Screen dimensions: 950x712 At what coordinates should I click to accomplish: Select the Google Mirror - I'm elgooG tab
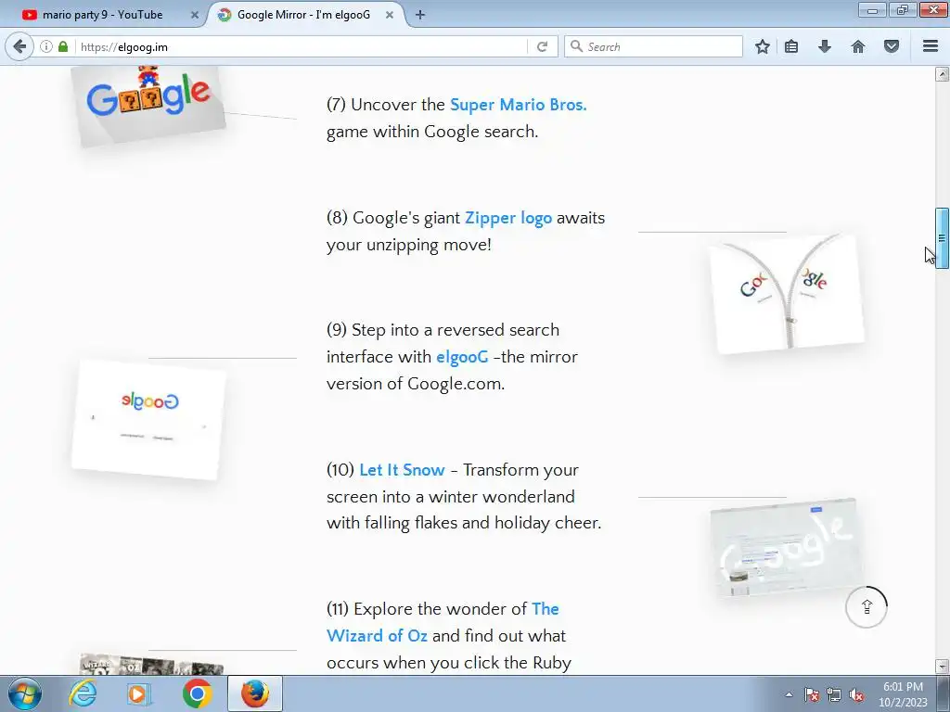tap(305, 15)
